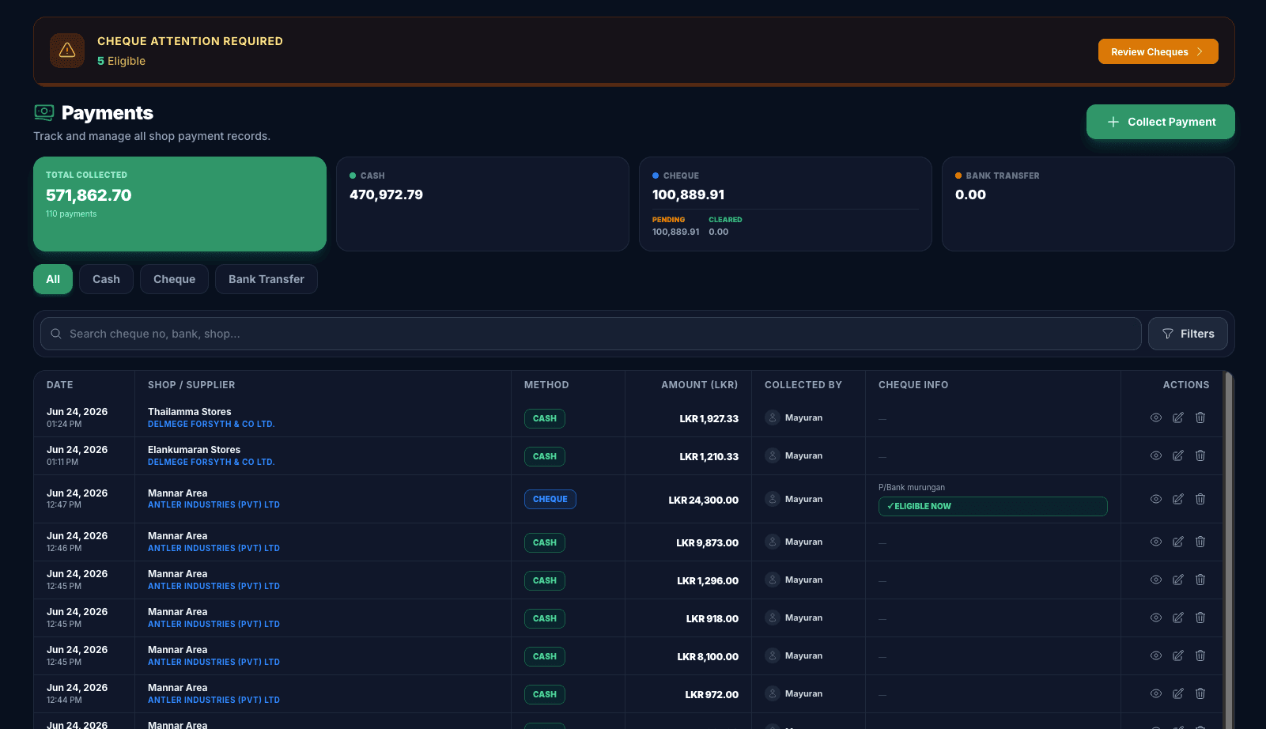Edit the LKR 972.00 payment

[1178, 693]
